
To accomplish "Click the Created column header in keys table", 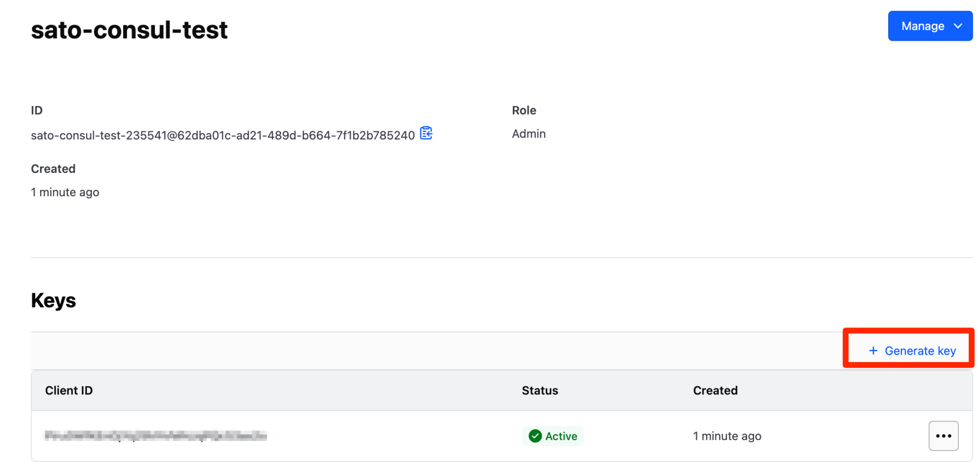I will tap(715, 391).
